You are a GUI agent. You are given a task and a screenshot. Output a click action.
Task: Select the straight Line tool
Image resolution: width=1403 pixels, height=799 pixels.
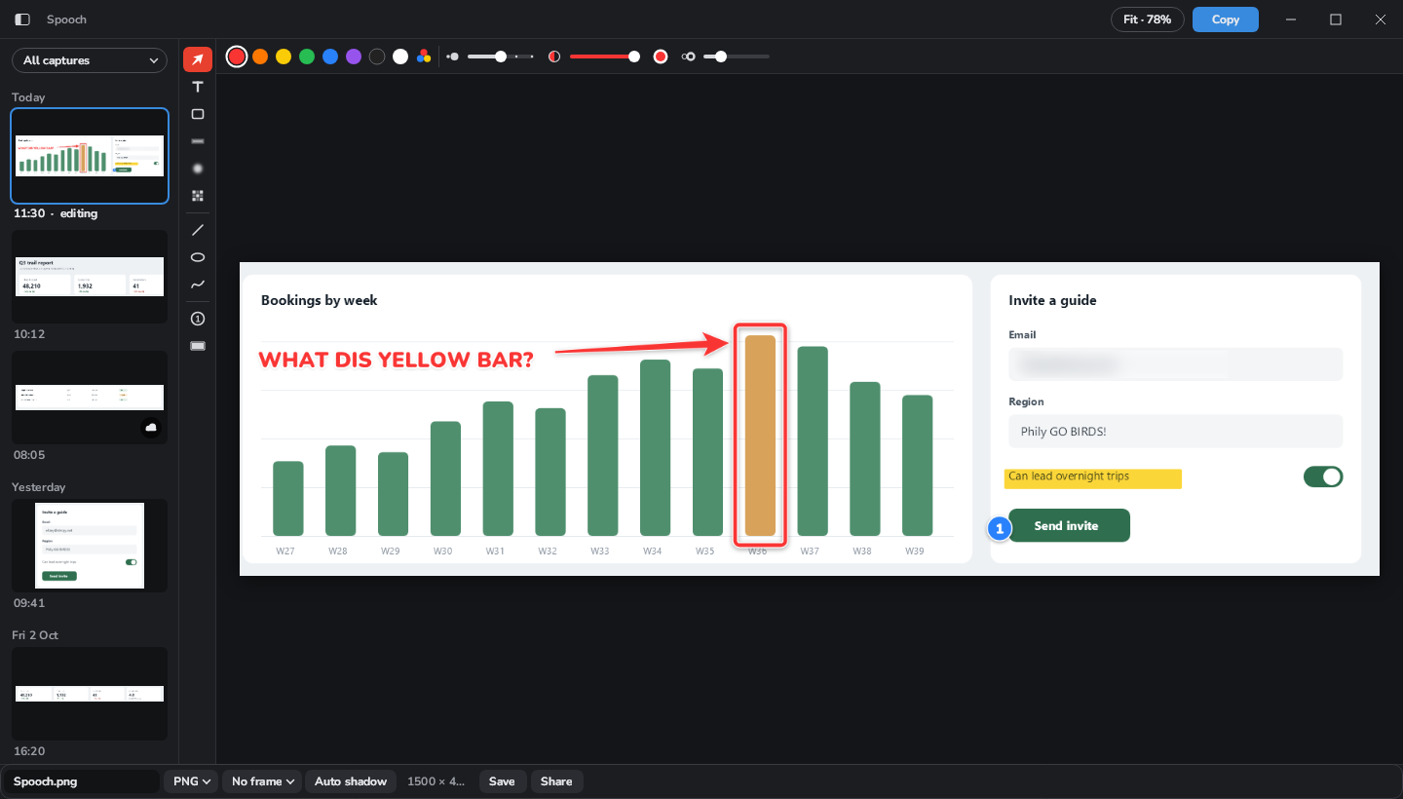tap(198, 230)
